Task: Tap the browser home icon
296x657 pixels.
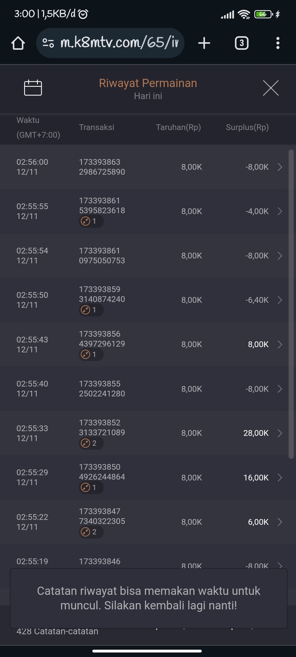Action: (x=18, y=43)
